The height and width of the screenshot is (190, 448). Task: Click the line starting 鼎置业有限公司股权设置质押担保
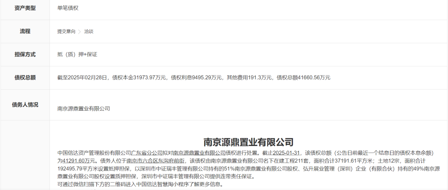coord(156,177)
